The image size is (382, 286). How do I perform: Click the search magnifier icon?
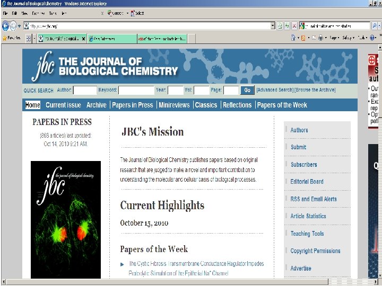click(x=374, y=25)
